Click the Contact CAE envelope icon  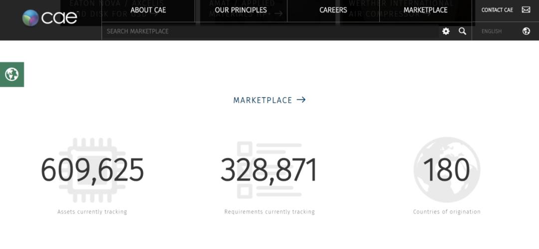point(526,10)
